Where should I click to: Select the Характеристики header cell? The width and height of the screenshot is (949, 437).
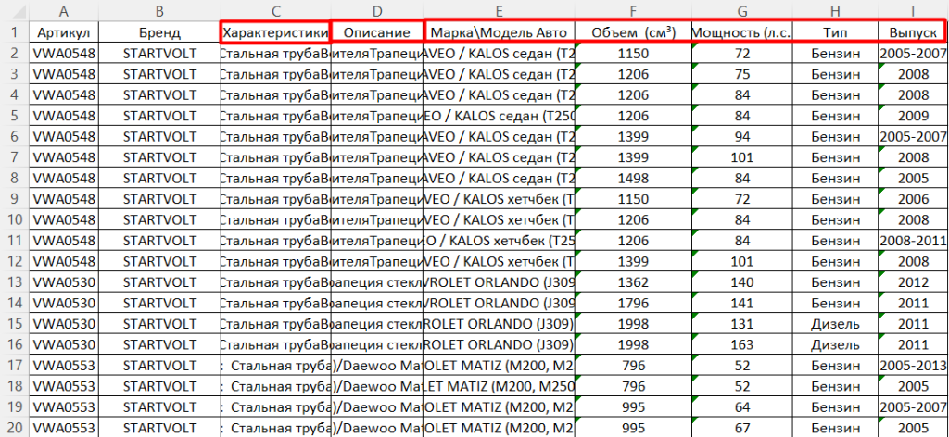276,32
